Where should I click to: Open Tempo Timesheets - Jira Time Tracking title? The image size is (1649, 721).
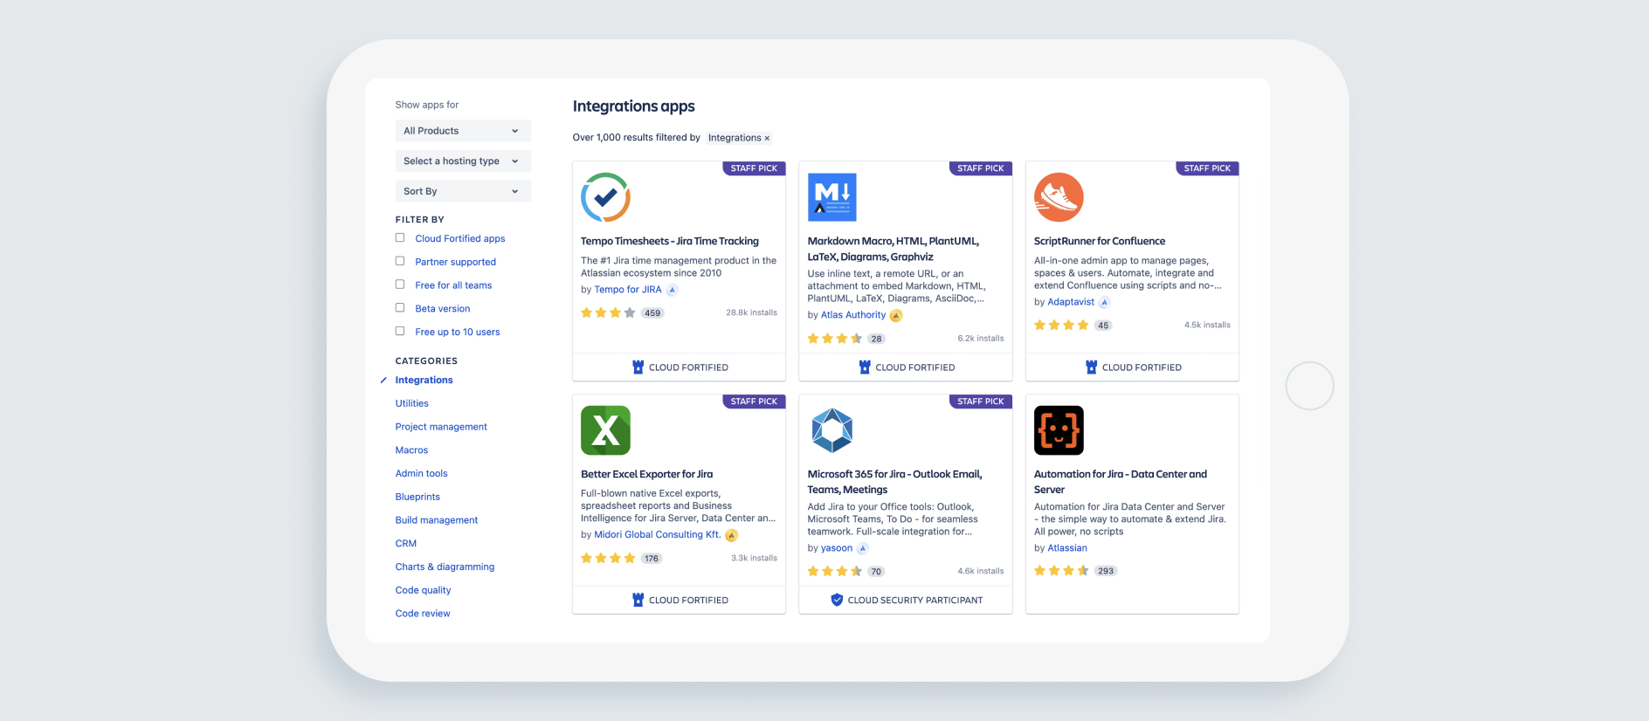coord(670,242)
